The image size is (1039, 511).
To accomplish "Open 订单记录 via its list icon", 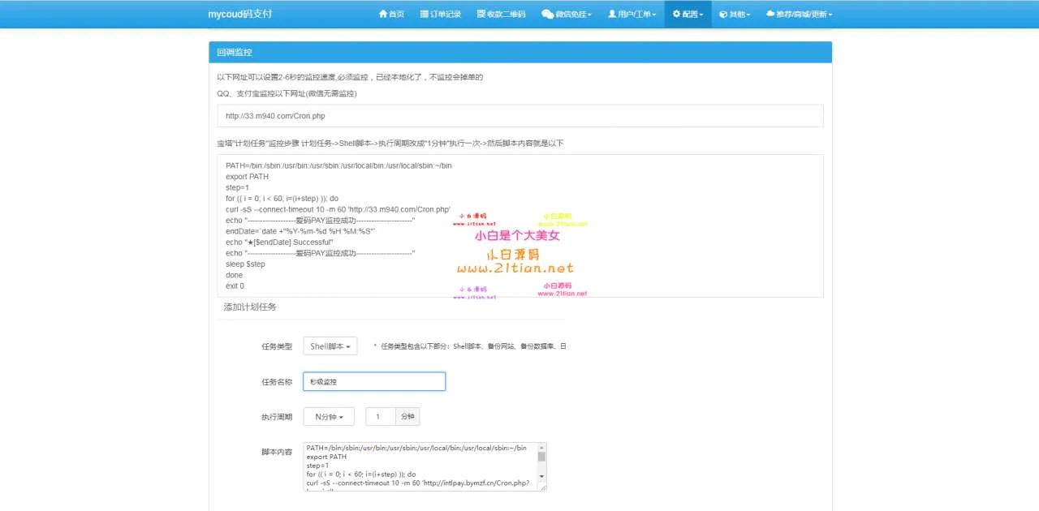I will click(x=424, y=15).
